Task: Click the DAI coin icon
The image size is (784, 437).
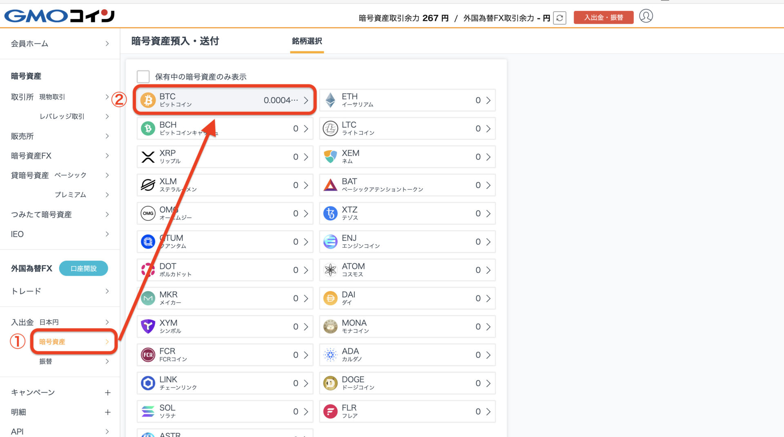Action: click(330, 298)
